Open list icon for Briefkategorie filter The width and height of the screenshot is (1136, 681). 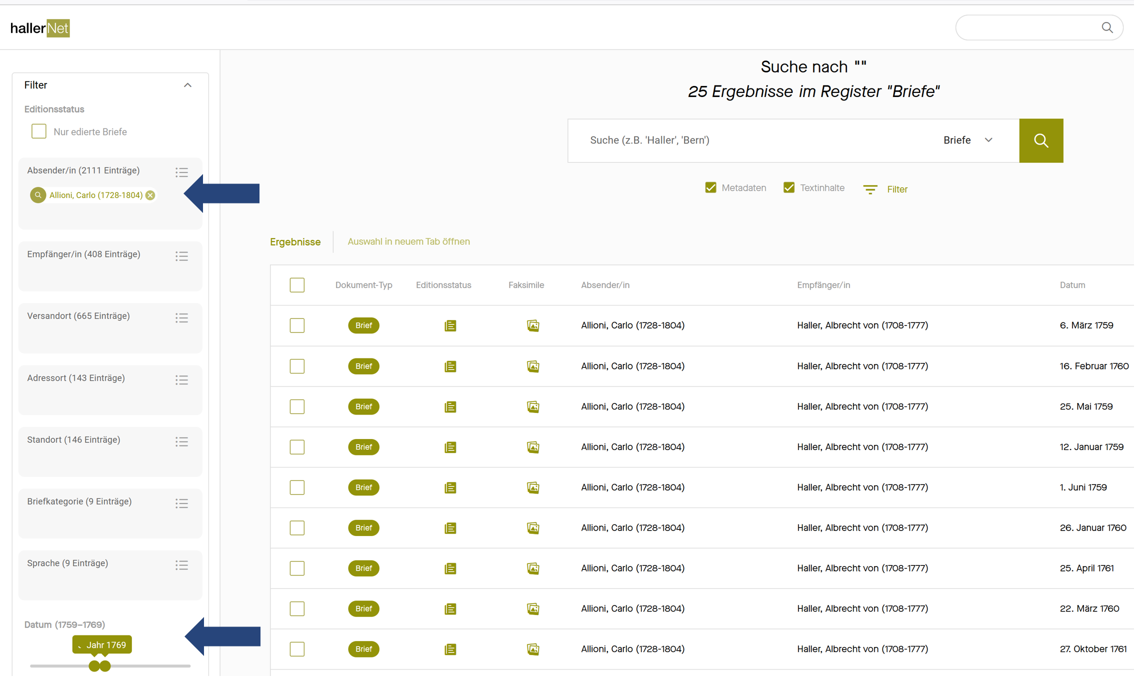[181, 503]
